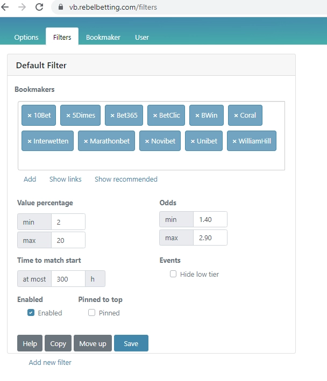Screen dimensions: 327x381
Task: Click the Odds max field
Action: tap(210, 238)
